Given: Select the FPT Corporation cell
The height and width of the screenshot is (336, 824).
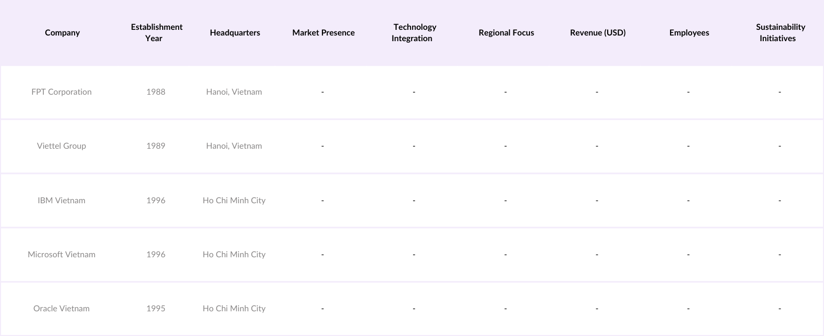Looking at the screenshot, I should click(x=61, y=92).
